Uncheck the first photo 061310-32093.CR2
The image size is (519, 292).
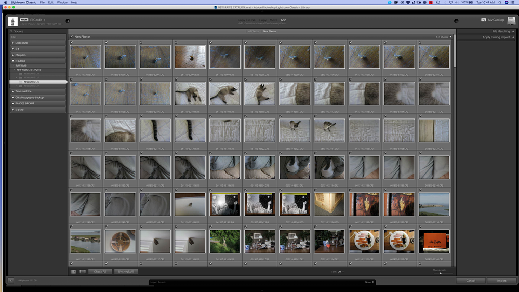[x=71, y=43]
